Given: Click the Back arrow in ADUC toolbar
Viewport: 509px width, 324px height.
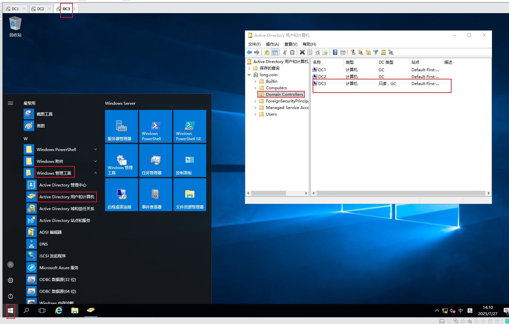Looking at the screenshot, I should tap(249, 52).
